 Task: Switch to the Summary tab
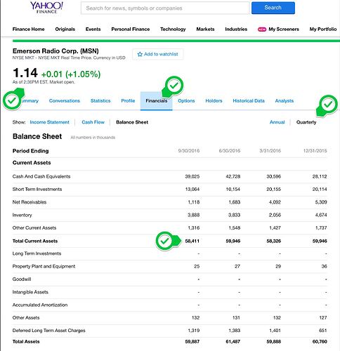click(30, 101)
